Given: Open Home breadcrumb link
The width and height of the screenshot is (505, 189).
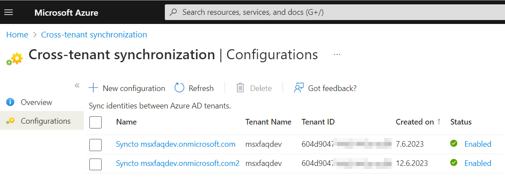Looking at the screenshot, I should [x=17, y=35].
